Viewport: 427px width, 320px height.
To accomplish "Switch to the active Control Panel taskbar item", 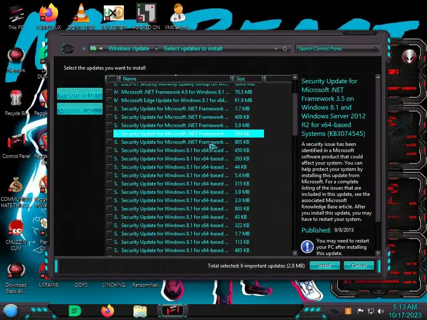I will click(172, 311).
